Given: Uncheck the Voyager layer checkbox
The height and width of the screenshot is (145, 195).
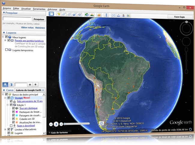Looking at the screenshot, I should (9, 98).
